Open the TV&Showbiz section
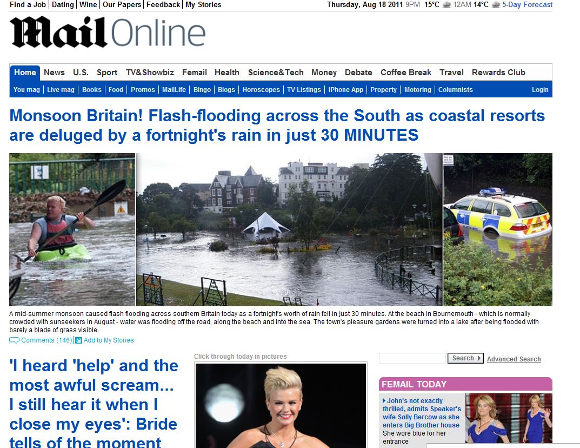Screen dimensions: 580x448 (150, 73)
